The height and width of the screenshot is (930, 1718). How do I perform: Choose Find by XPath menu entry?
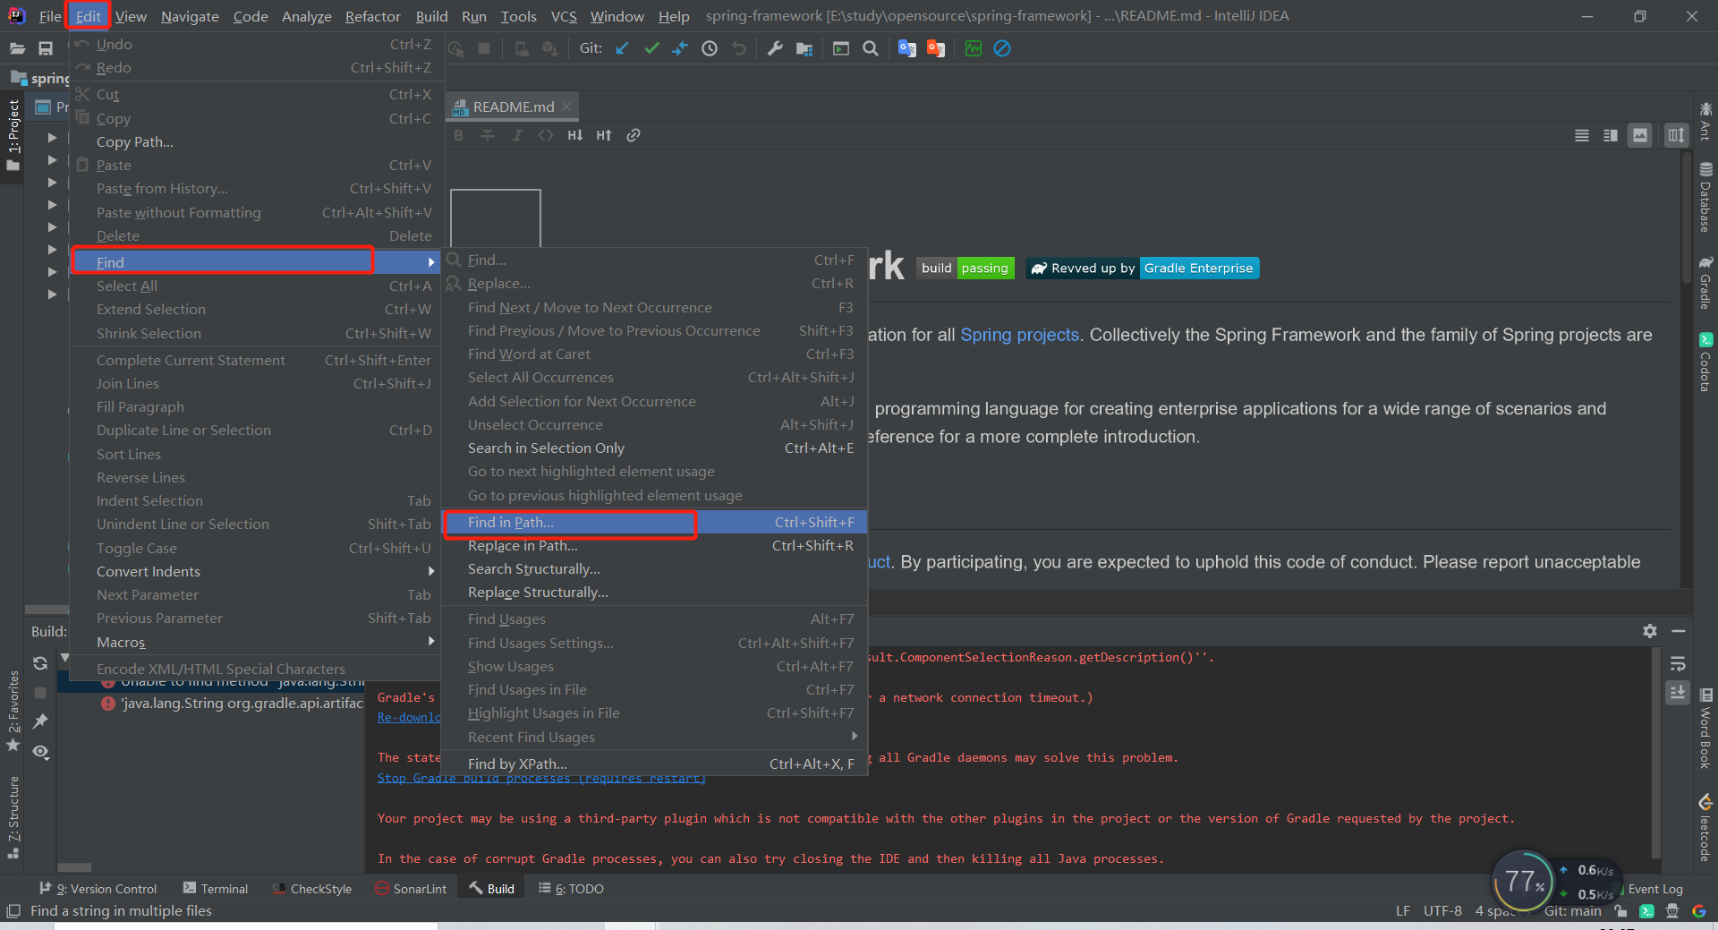click(655, 764)
